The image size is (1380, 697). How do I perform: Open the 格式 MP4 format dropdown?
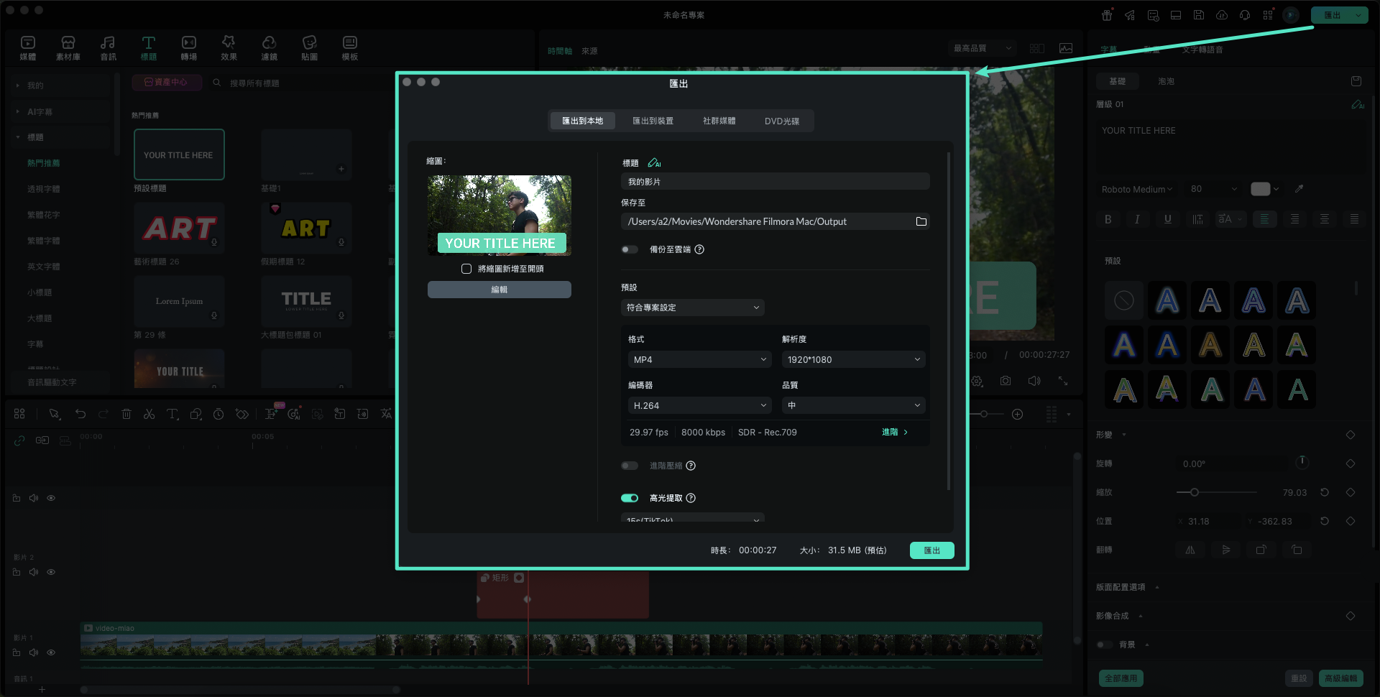(699, 359)
